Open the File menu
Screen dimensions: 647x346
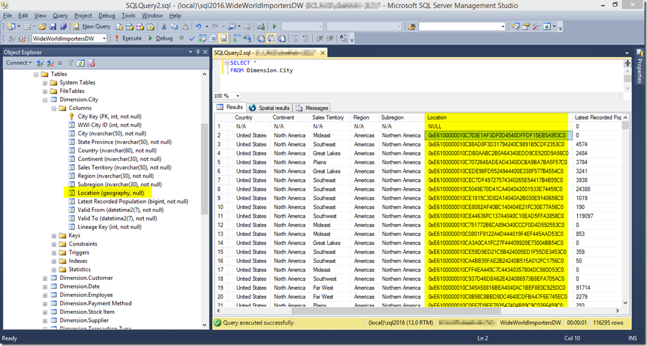[8, 15]
